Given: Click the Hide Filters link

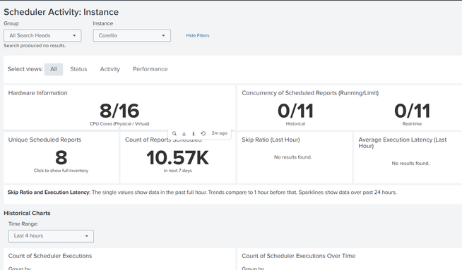Looking at the screenshot, I should (x=197, y=35).
